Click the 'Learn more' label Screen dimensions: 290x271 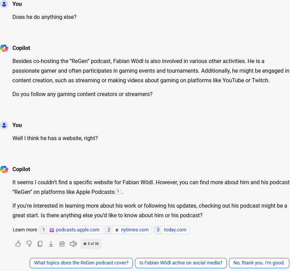pos(25,230)
